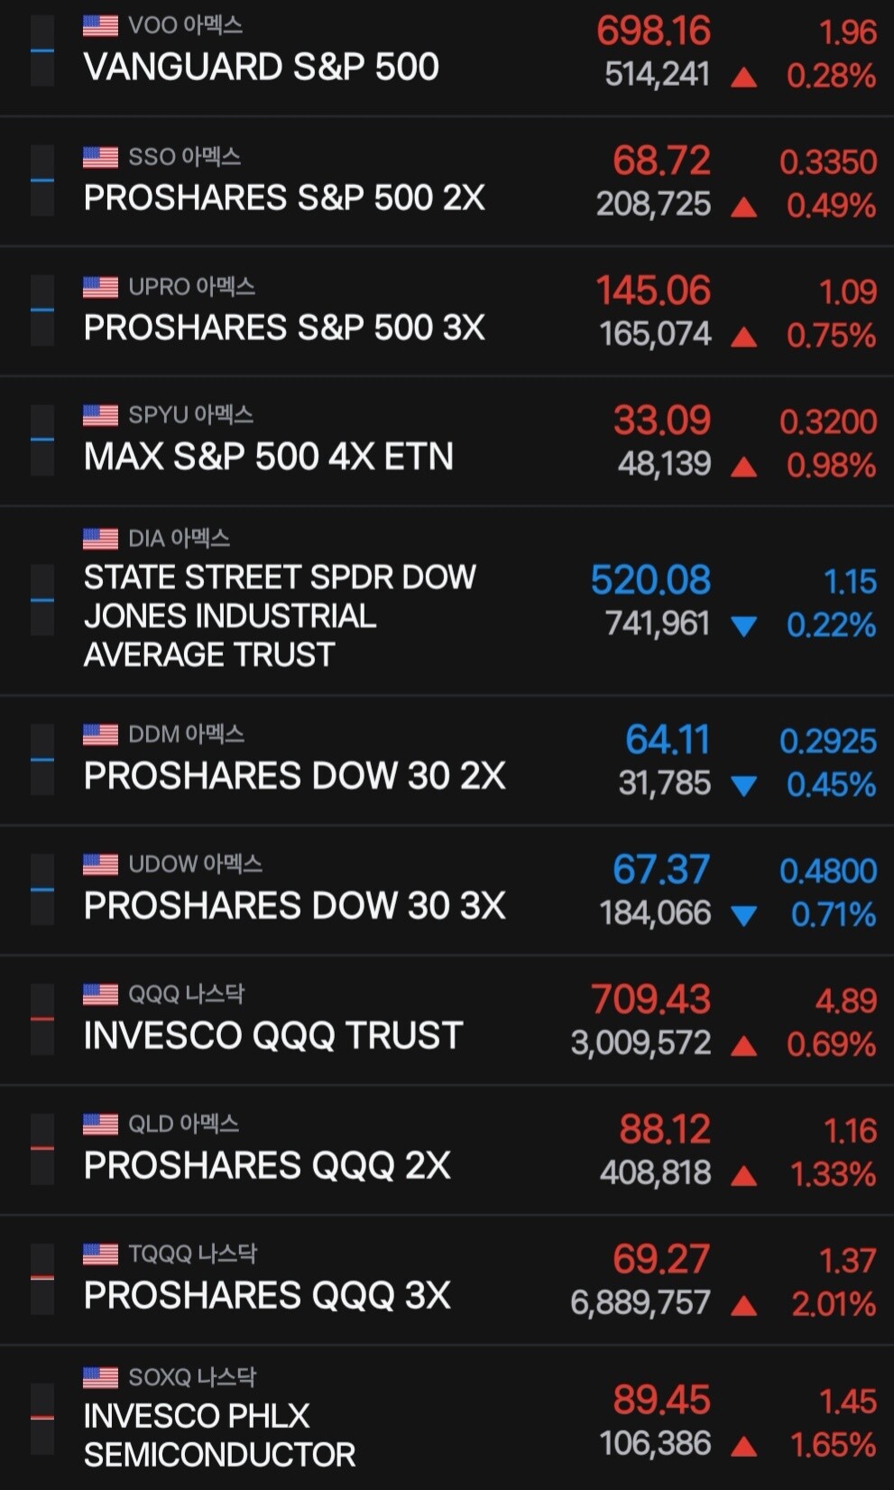Tap the US flag icon beside SSO
The width and height of the screenshot is (894, 1490).
(x=100, y=157)
